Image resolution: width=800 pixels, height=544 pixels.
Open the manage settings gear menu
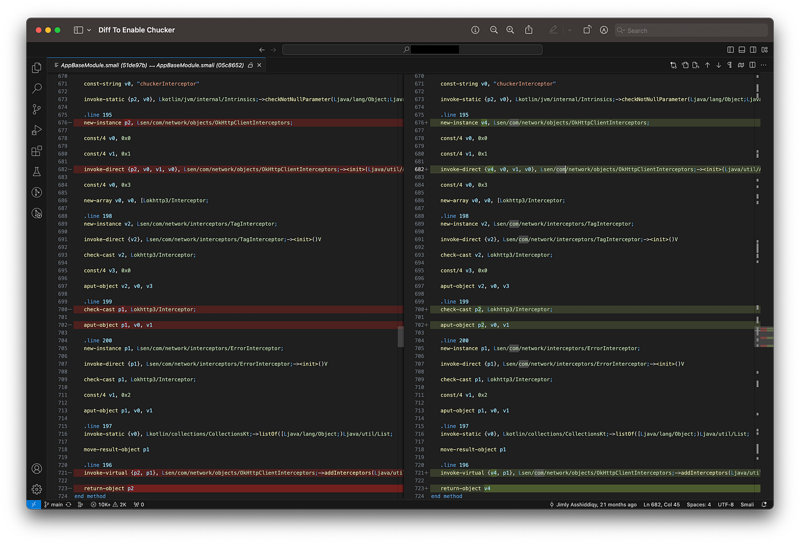click(x=37, y=489)
